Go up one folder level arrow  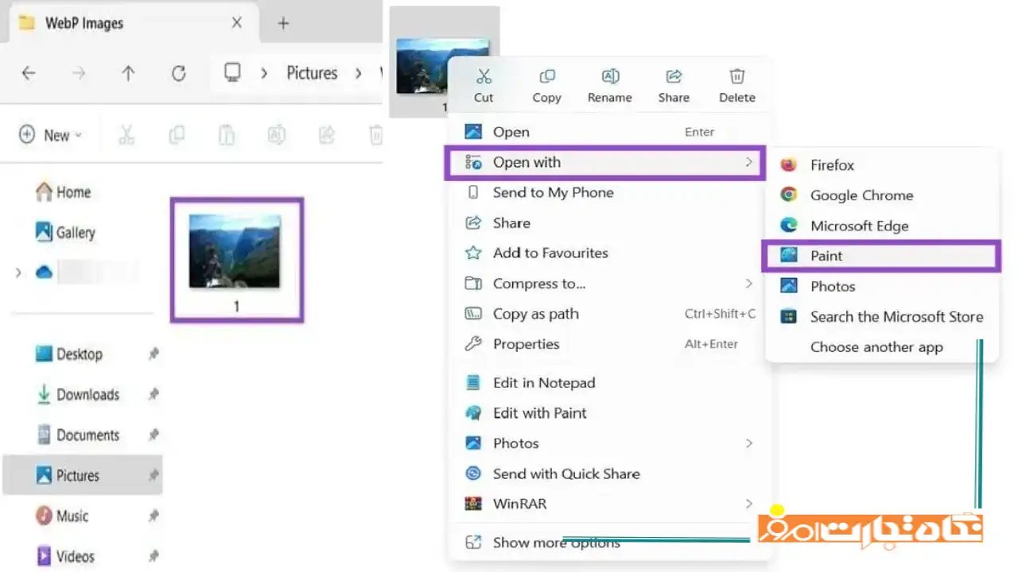(x=128, y=73)
